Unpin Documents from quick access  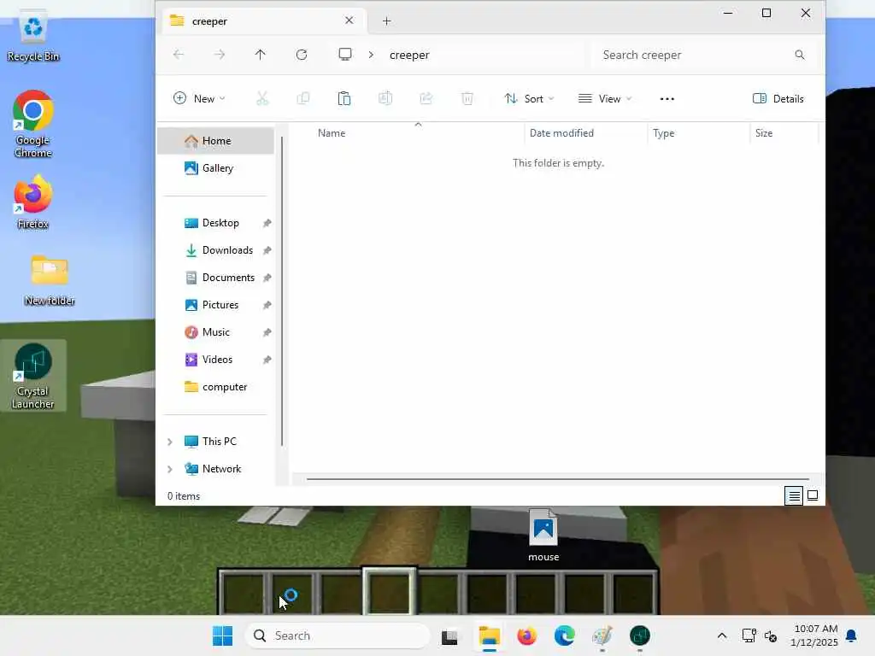267,278
